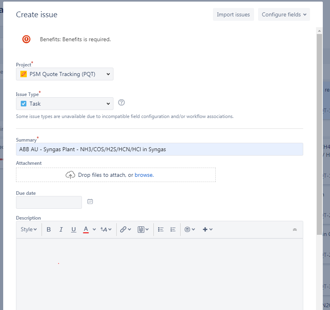The width and height of the screenshot is (330, 310).
Task: Toggle italic formatting in description toolbar
Action: pyautogui.click(x=61, y=229)
